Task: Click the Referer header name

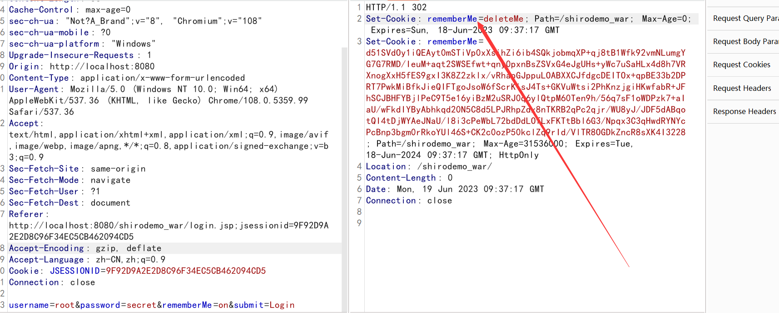Action: pyautogui.click(x=26, y=214)
